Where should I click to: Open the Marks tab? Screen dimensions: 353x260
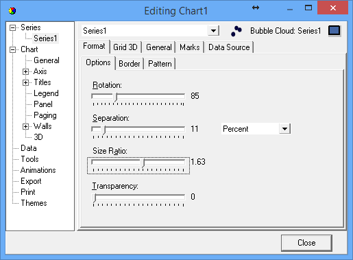point(190,47)
